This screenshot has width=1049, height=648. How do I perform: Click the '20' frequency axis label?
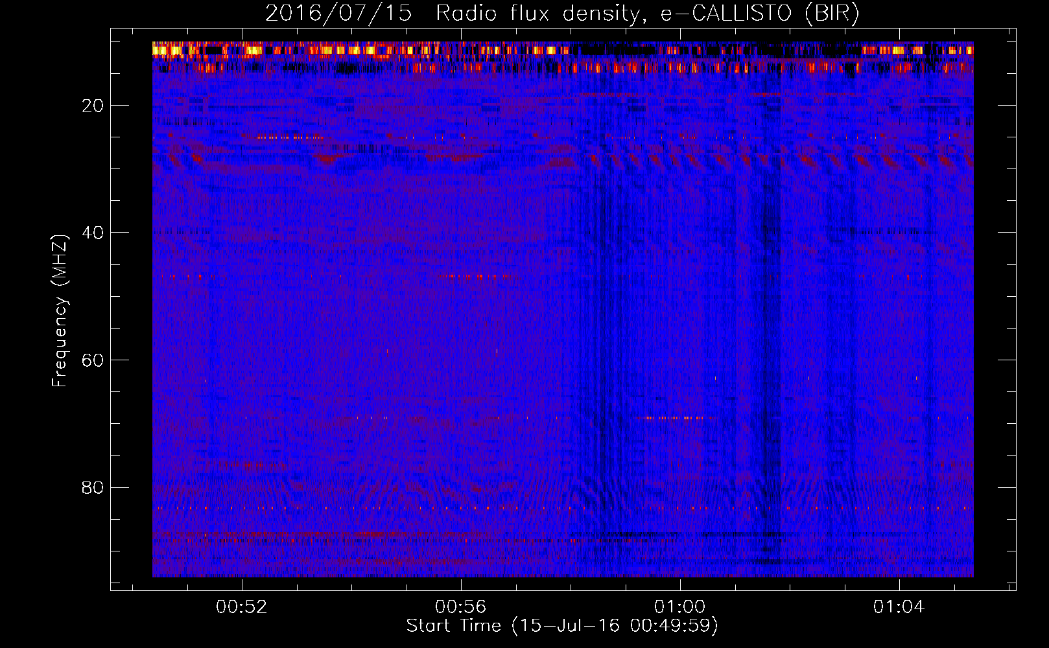click(x=93, y=106)
